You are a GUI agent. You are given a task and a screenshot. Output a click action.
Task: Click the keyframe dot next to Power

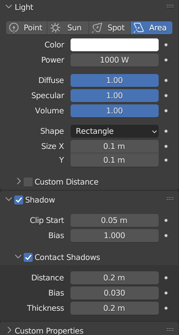[166, 60]
